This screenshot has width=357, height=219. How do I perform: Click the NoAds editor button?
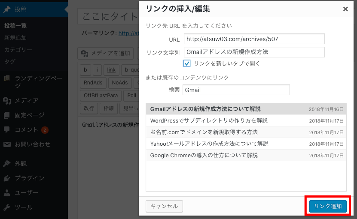[120, 83]
